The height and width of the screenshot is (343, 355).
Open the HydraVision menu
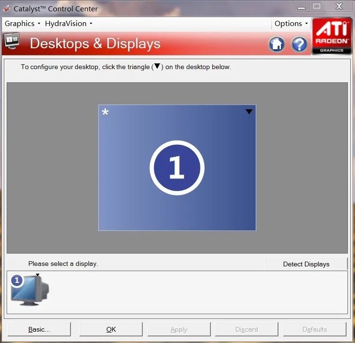(x=69, y=24)
